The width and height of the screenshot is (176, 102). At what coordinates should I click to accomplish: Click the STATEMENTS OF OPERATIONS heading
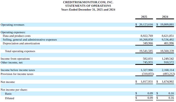coord(88,6)
